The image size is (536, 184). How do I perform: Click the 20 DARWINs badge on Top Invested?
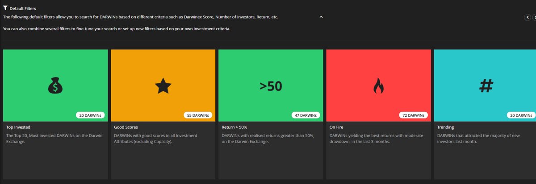90,115
